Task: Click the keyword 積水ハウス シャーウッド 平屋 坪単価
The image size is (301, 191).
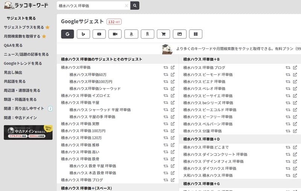Action: click(100, 110)
